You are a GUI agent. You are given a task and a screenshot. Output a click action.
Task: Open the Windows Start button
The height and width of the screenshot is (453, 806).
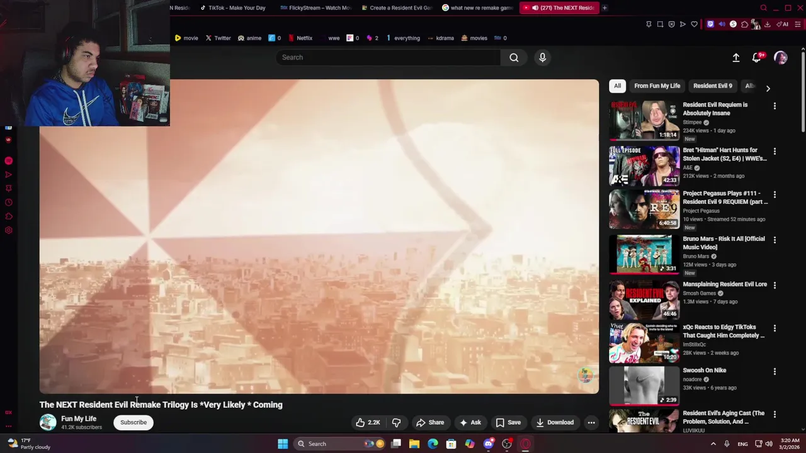coord(283,444)
